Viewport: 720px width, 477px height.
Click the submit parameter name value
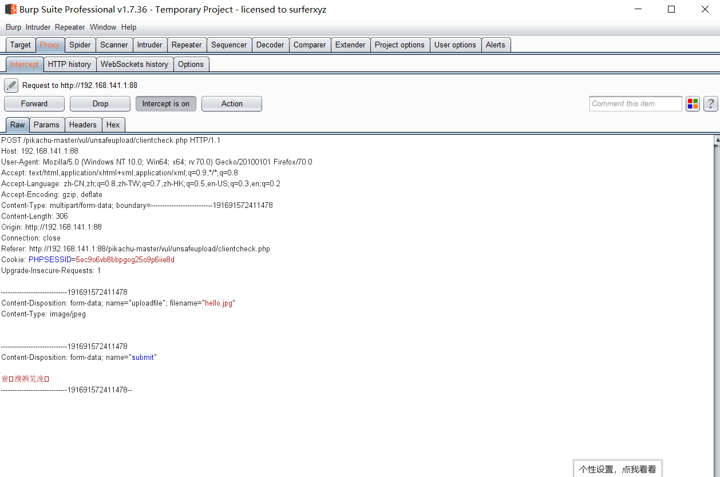click(x=143, y=357)
